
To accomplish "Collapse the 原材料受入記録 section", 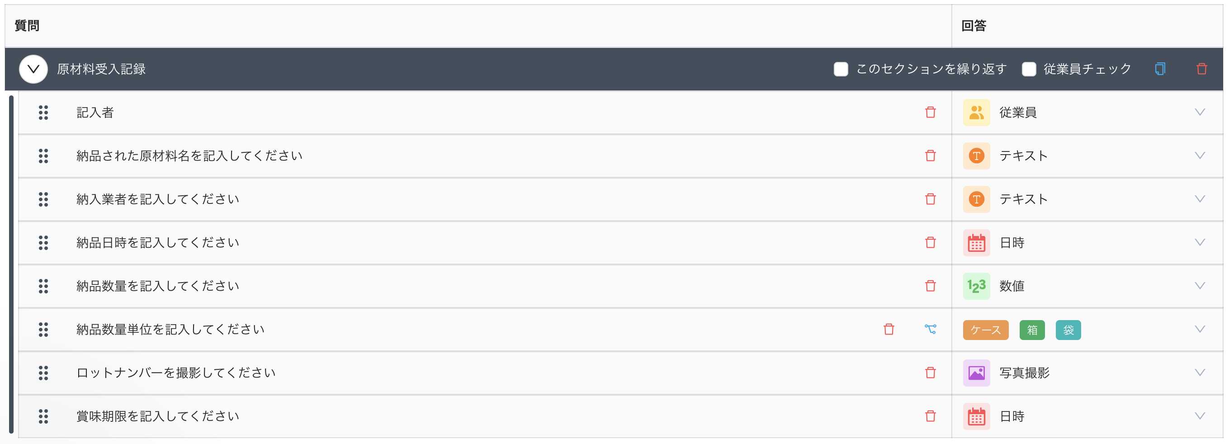I will coord(33,69).
